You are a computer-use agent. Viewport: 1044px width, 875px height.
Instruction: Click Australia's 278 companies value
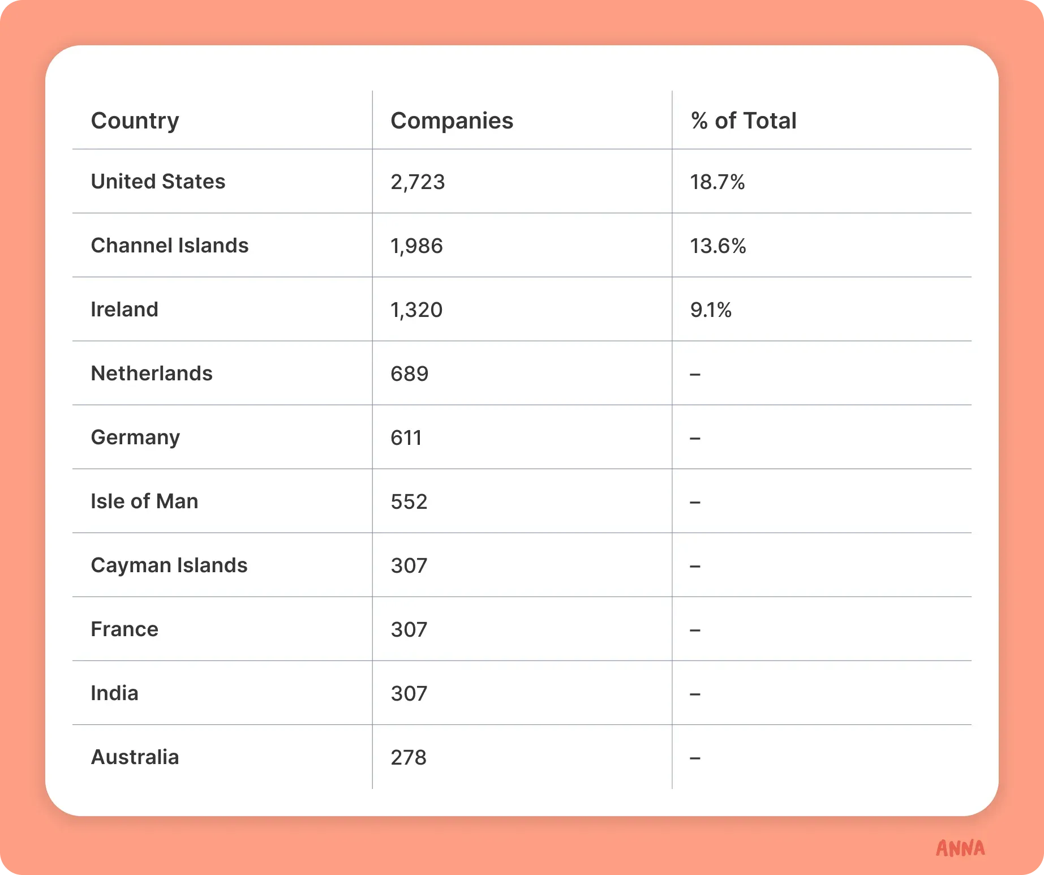tap(408, 758)
